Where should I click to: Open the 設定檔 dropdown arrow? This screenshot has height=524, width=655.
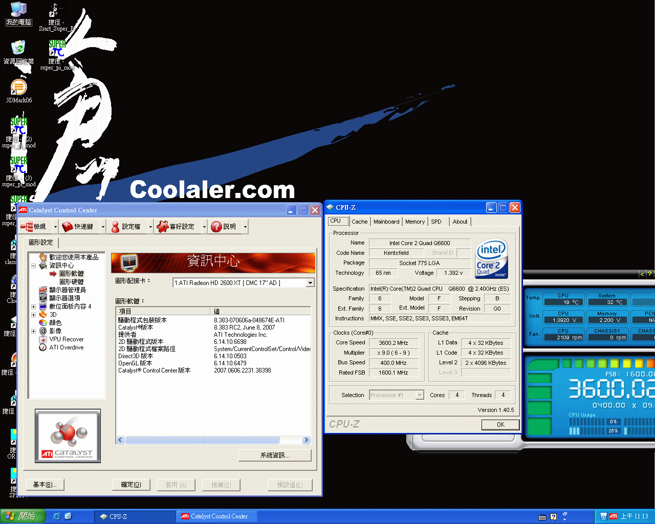150,226
